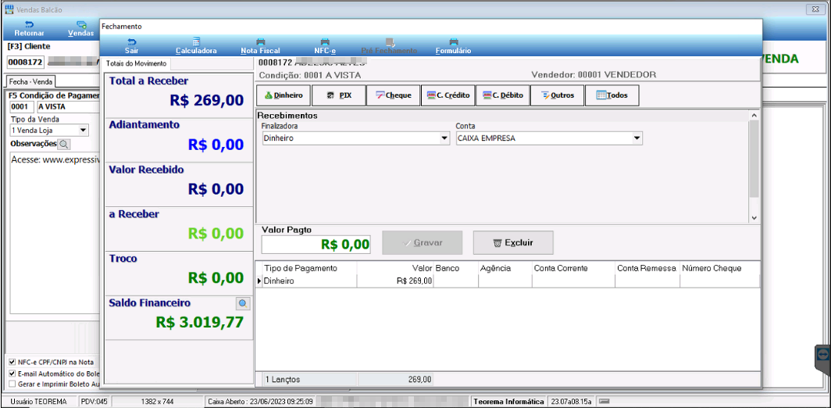The image size is (831, 408).
Task: Open the Conta dropdown
Action: click(636, 138)
